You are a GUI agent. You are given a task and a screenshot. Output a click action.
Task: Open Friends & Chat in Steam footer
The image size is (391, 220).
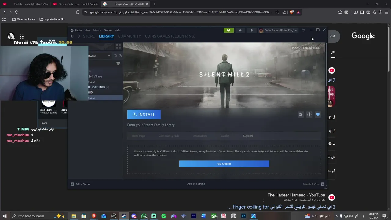click(313, 184)
